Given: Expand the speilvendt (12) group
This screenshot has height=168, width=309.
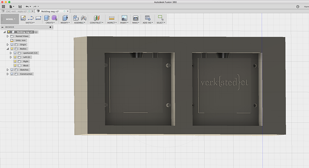Looking at the screenshot, I should (11, 53).
